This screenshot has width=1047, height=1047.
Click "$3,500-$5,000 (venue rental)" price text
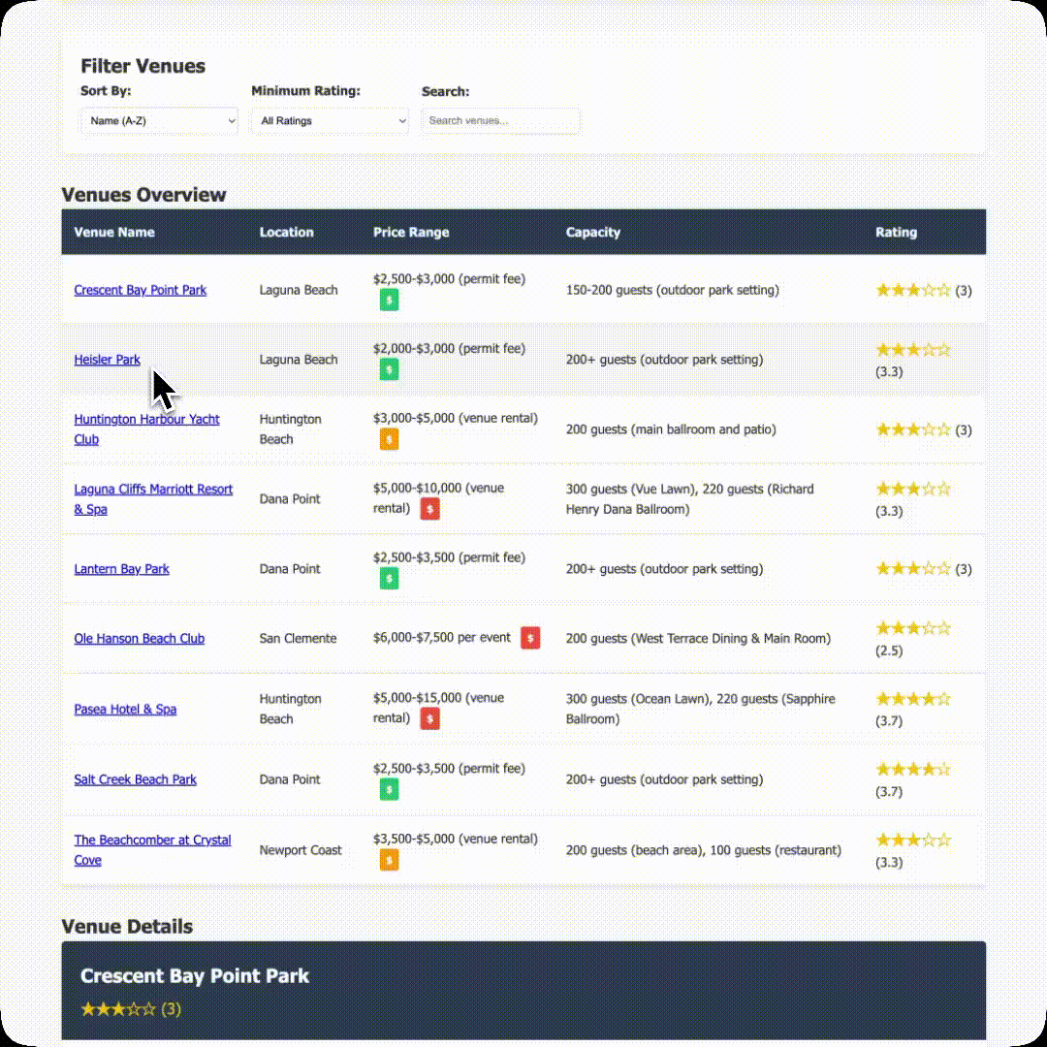456,839
